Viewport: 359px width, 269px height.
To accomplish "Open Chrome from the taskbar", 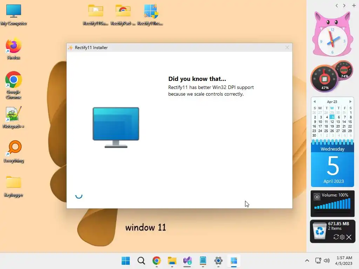I will [x=157, y=261].
